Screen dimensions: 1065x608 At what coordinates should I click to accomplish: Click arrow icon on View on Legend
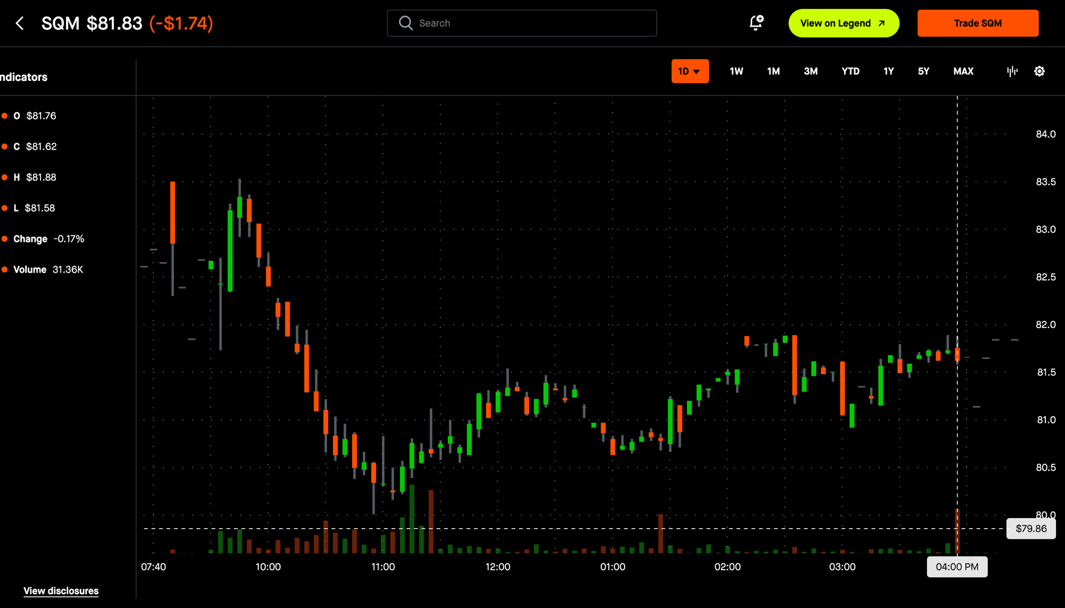pos(882,23)
